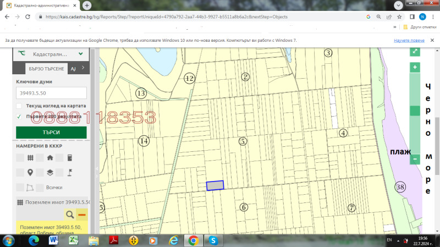Open the 'Научете повече' link
Image resolution: width=440 pixels, height=247 pixels.
click(409, 41)
